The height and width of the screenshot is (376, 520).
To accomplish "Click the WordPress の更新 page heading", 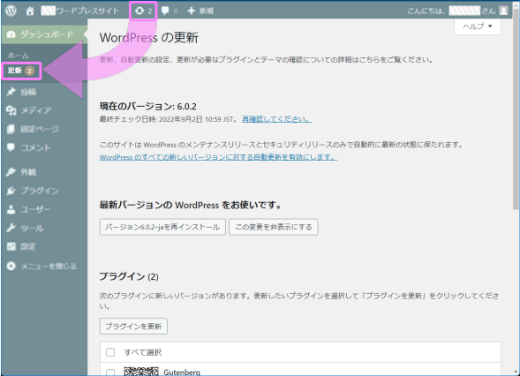I will click(x=149, y=37).
